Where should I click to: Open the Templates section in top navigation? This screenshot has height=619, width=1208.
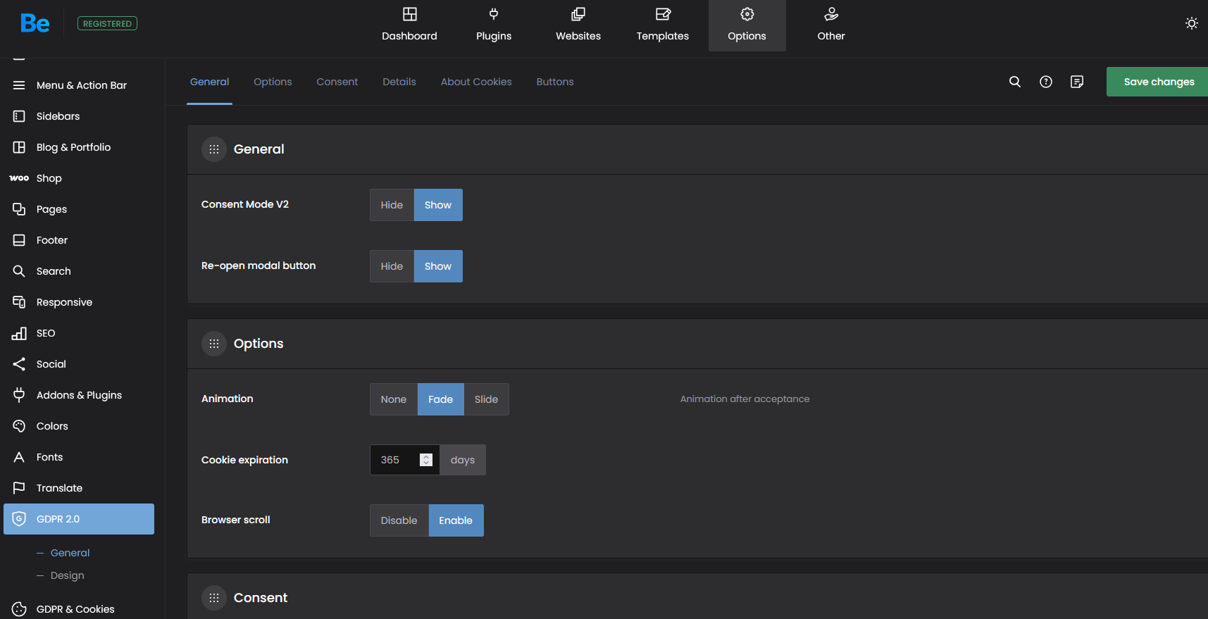[662, 25]
